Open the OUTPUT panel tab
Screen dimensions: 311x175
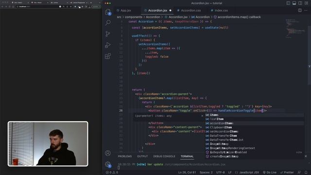pos(142,157)
